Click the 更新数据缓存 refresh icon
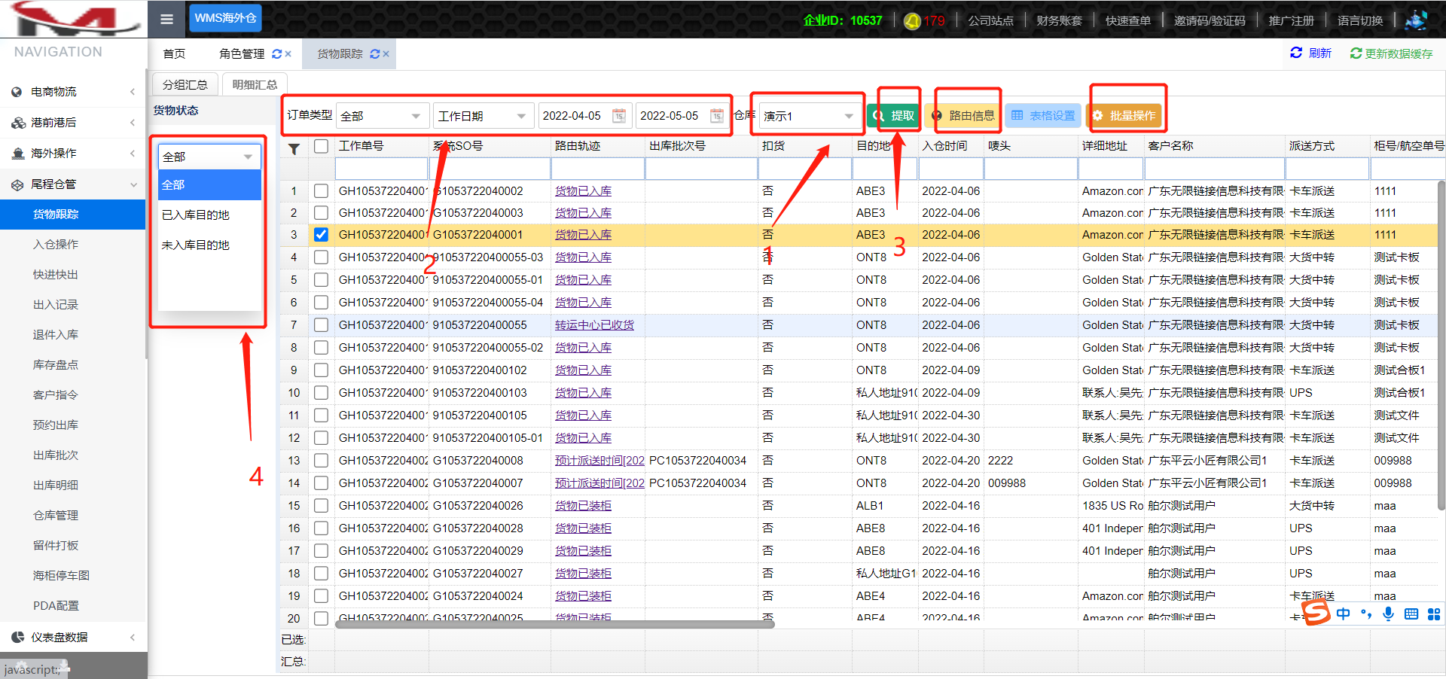Image resolution: width=1446 pixels, height=679 pixels. 1356,53
